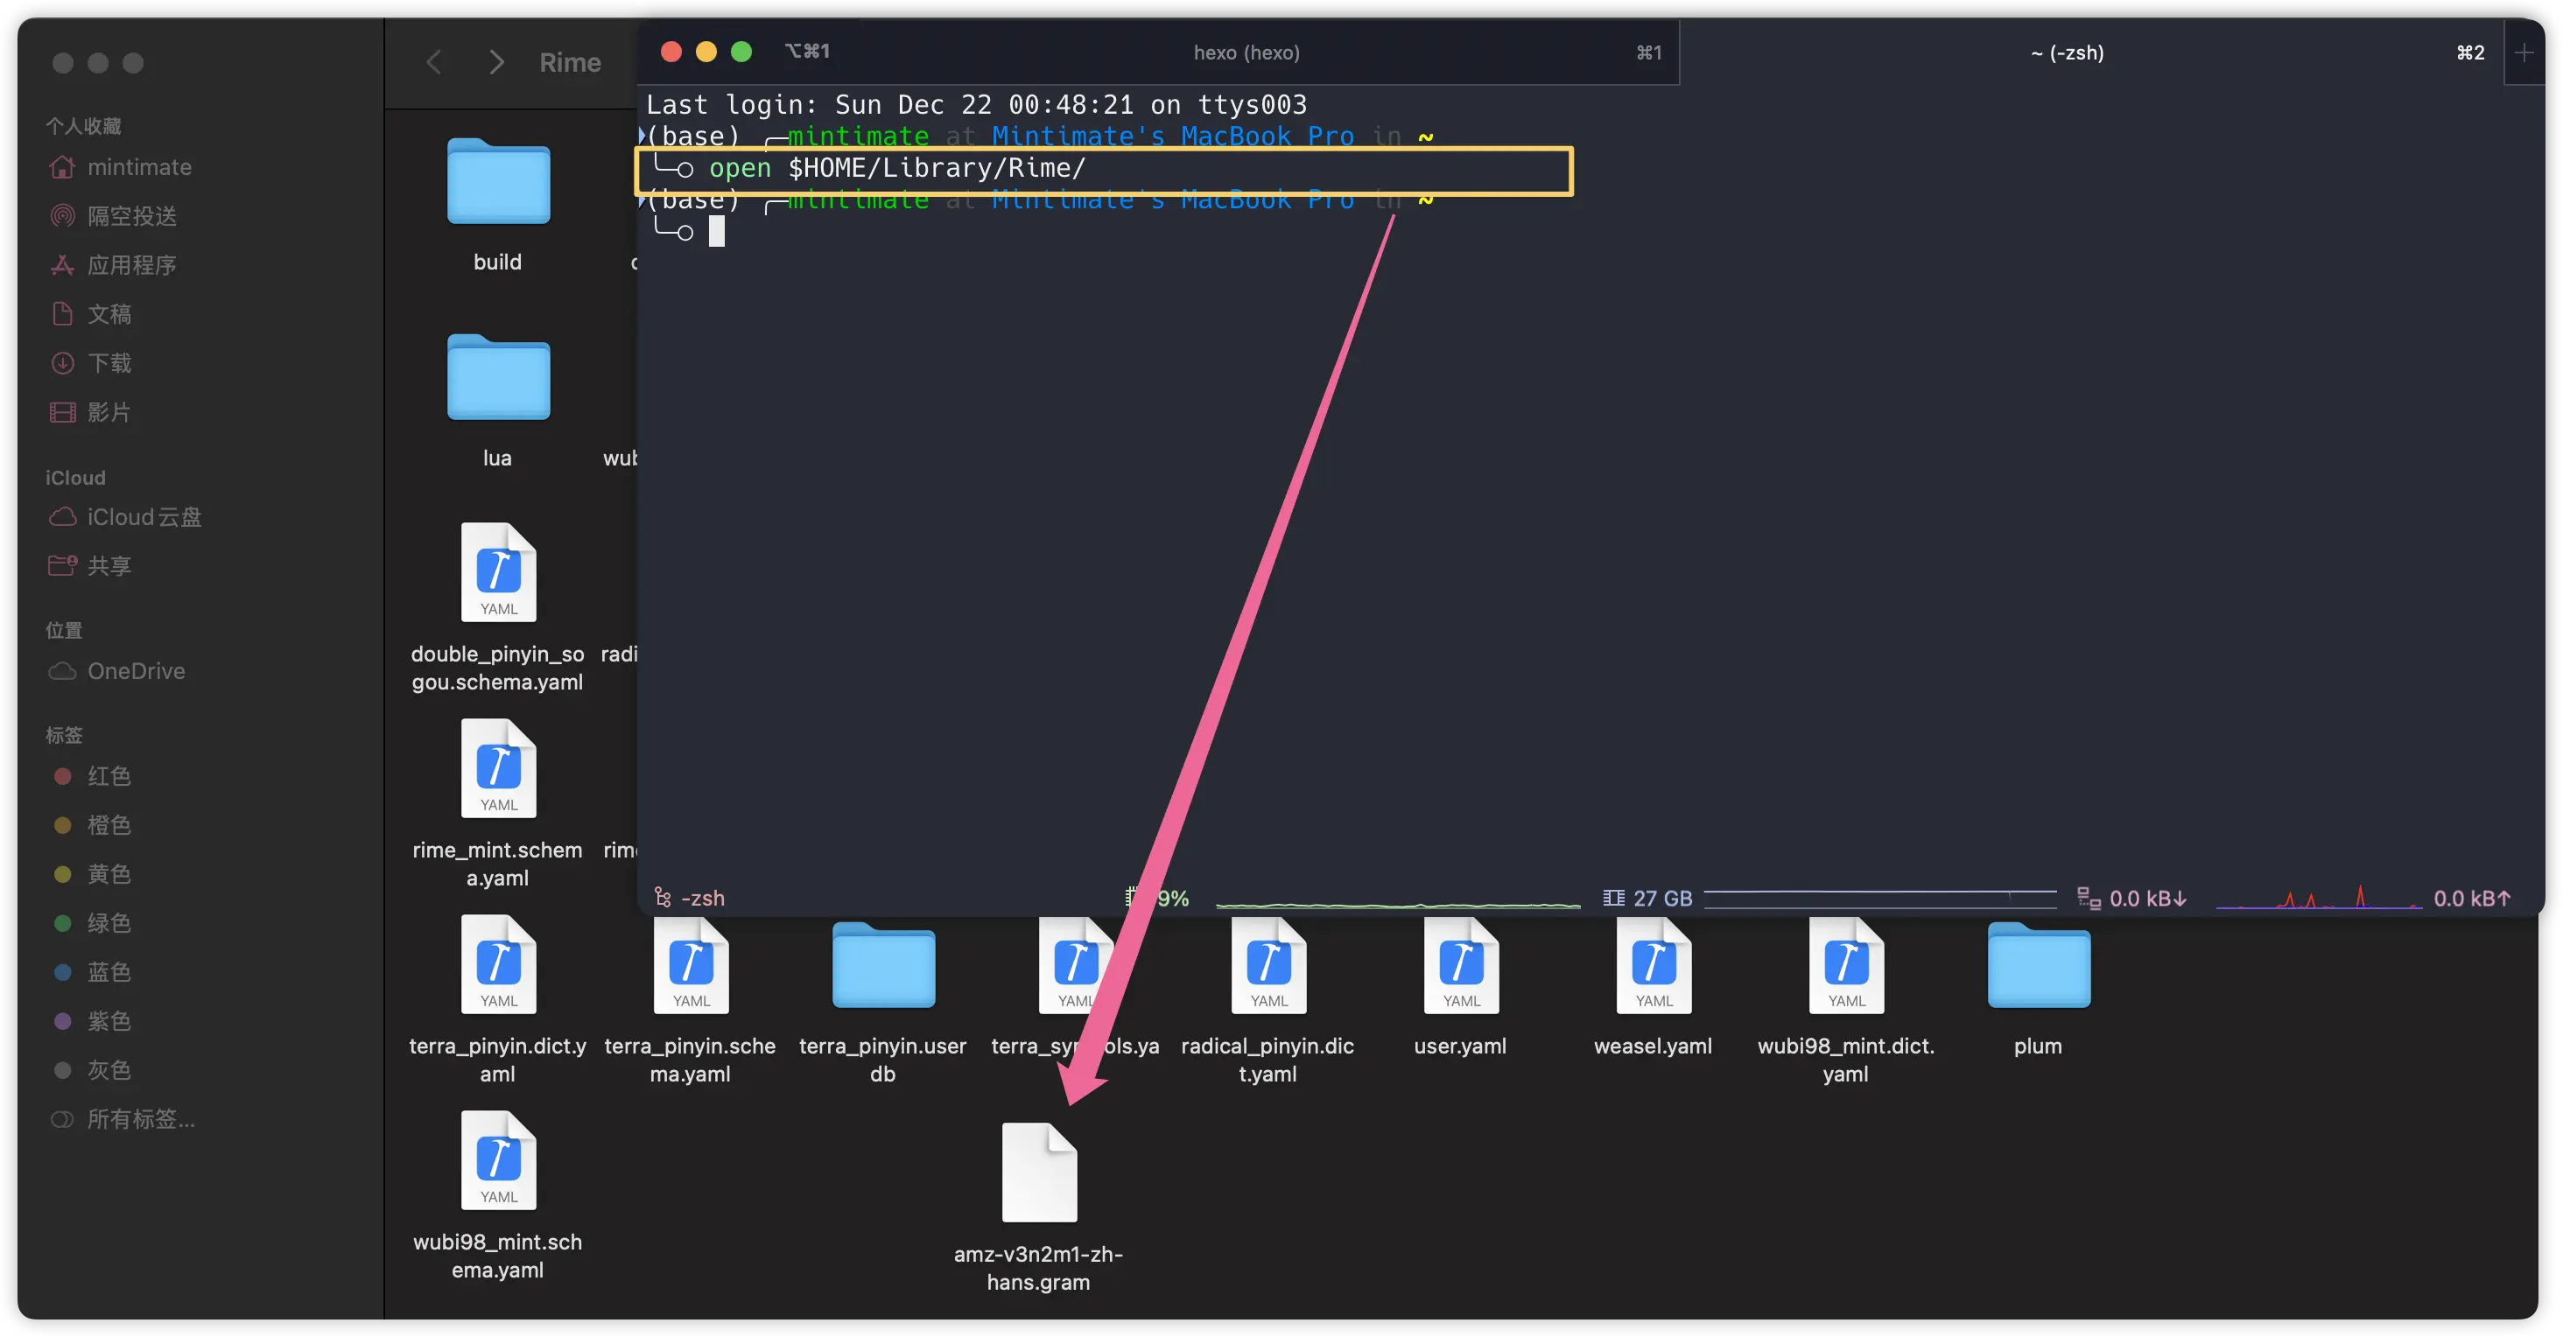This screenshot has height=1337, width=2563.
Task: Open iCloud云盘 in sidebar
Action: pos(124,517)
